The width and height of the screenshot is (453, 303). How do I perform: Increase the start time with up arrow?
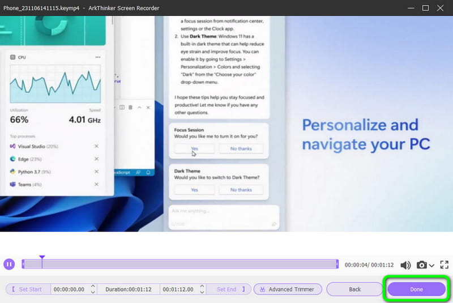tap(93, 286)
